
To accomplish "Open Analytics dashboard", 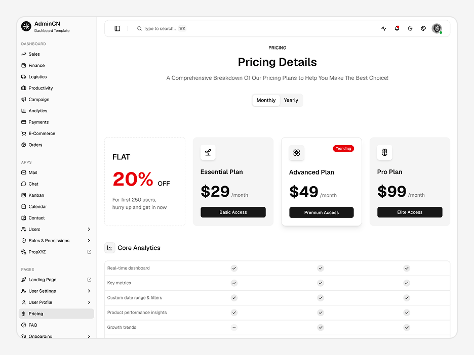I will click(x=56, y=111).
